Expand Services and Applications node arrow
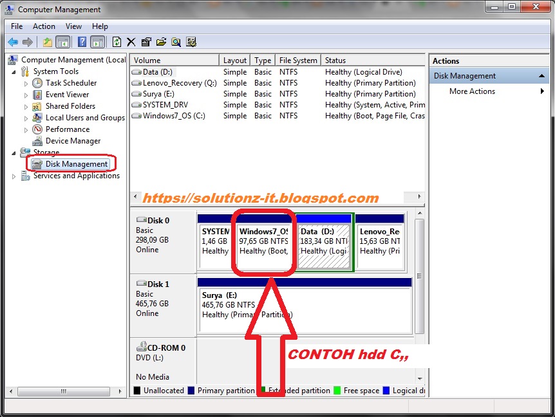555x417 pixels. click(14, 176)
